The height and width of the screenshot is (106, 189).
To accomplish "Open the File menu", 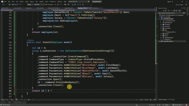I will [5, 1].
